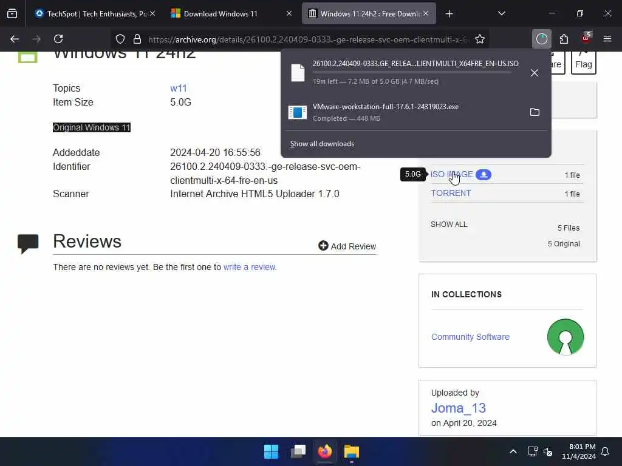This screenshot has height=466, width=622.
Task: Open Community Software collection link
Action: click(x=471, y=337)
